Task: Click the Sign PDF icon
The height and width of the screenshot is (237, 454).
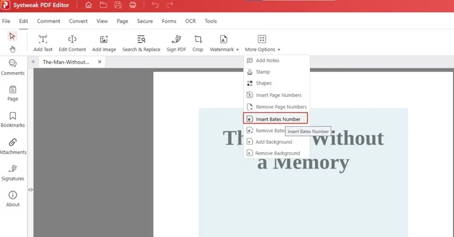Action: pos(177,39)
